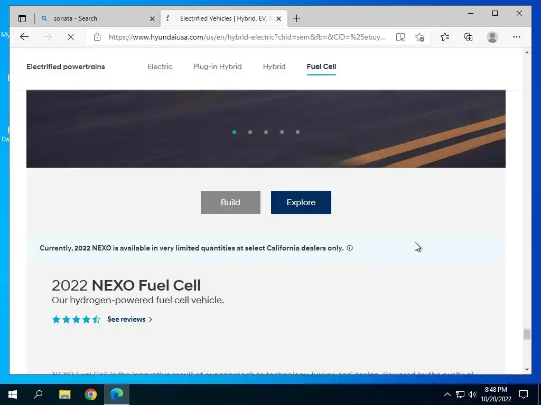
Task: Launch Google Chrome from the taskbar
Action: 91,394
